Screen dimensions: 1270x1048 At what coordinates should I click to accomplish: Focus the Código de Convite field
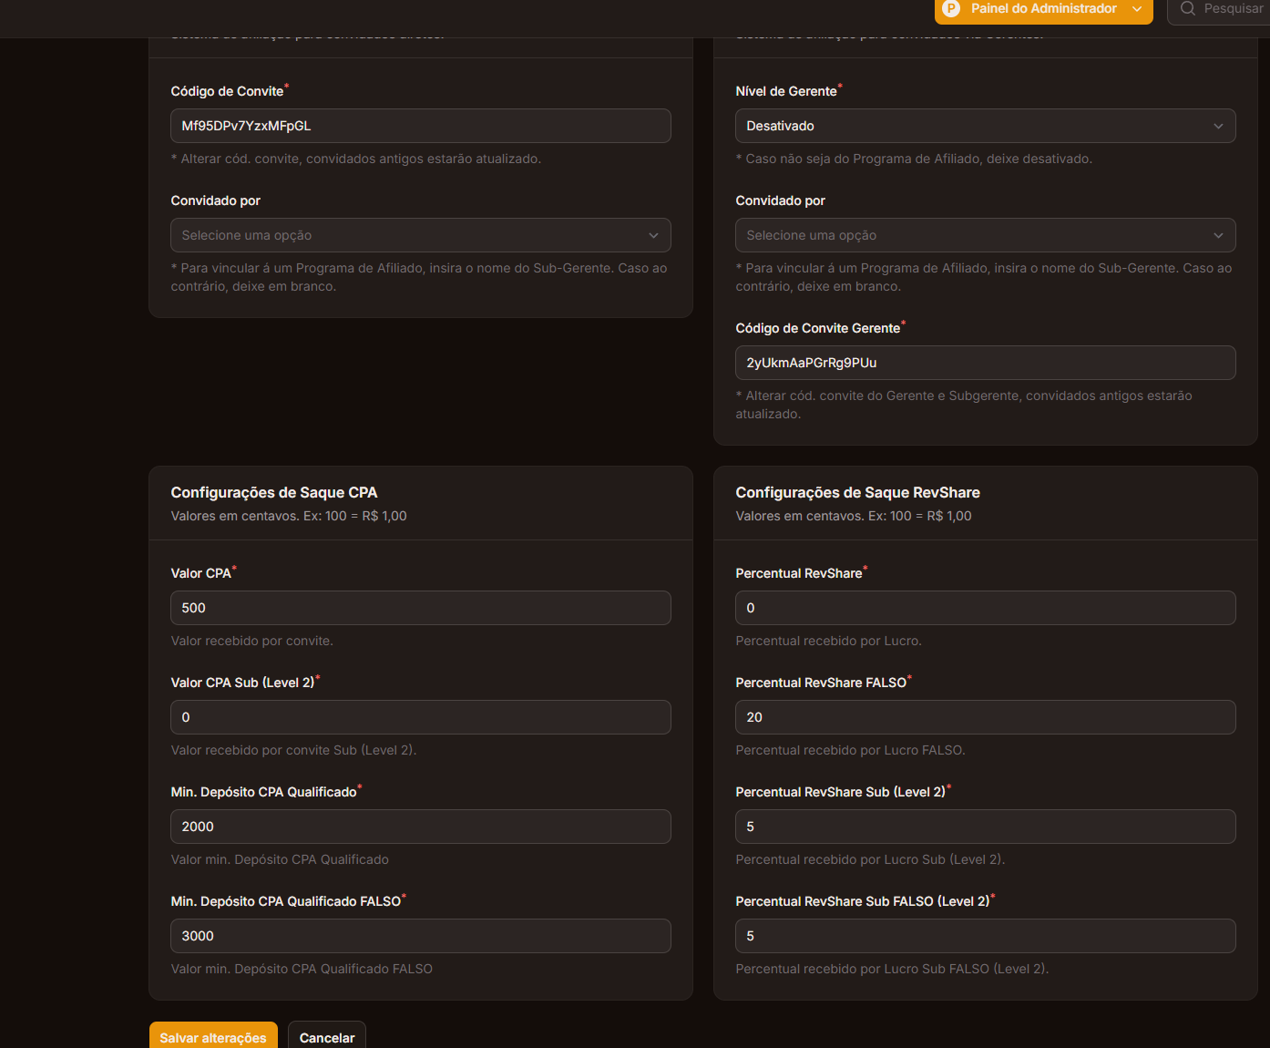tap(420, 126)
